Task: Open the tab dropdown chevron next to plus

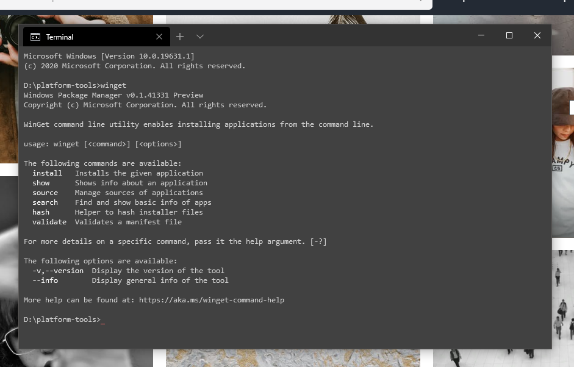Action: point(200,37)
